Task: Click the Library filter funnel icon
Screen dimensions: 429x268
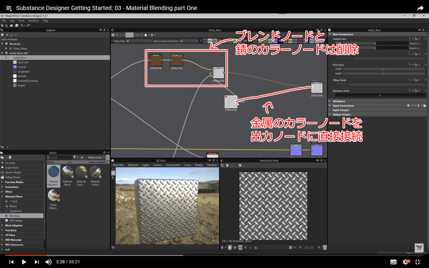Action: 75,158
